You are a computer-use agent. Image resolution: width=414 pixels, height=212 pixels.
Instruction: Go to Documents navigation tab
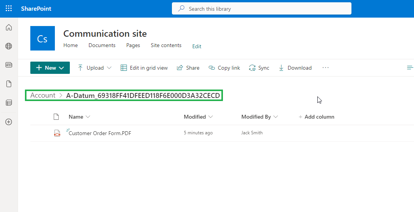pos(102,45)
